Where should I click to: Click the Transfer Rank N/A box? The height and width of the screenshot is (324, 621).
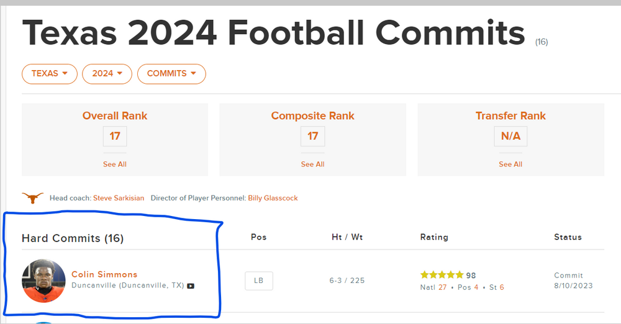tap(510, 136)
